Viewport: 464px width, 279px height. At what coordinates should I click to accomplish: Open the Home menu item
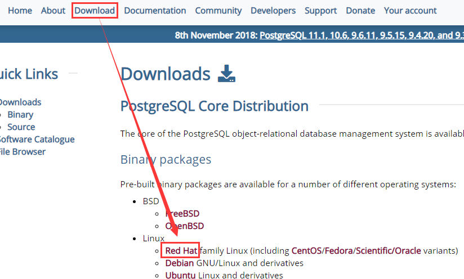coord(20,11)
